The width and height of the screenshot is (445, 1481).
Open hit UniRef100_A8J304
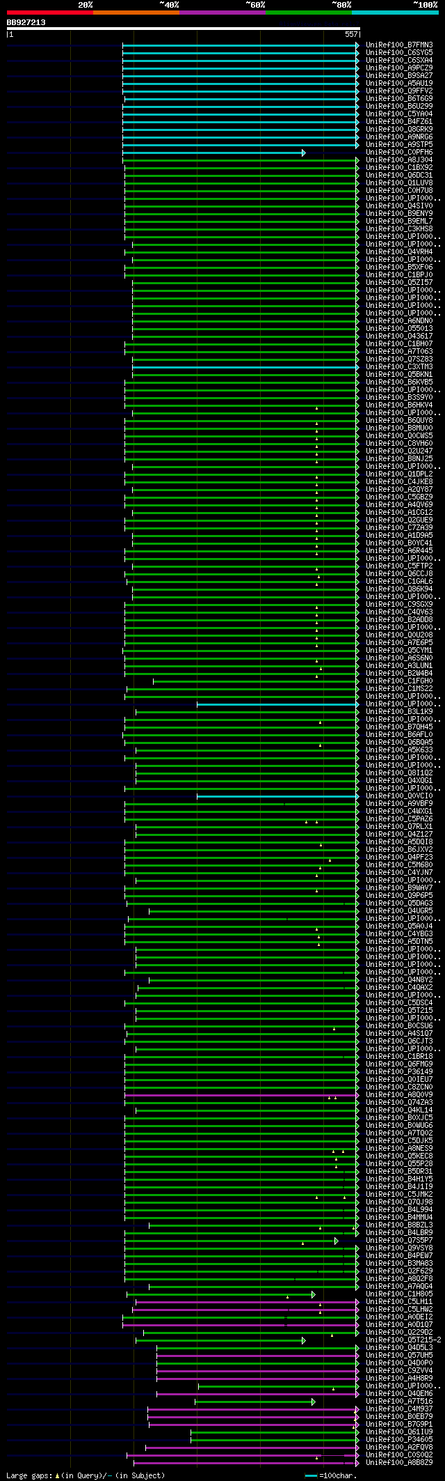pos(399,160)
